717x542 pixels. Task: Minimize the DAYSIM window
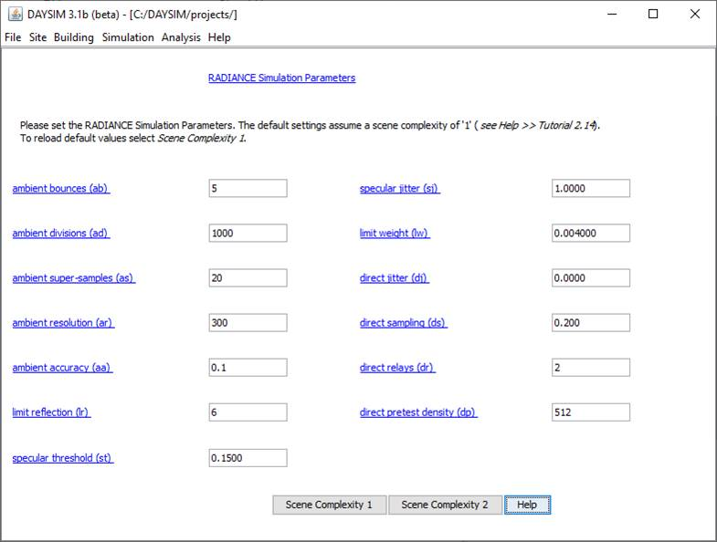click(x=612, y=15)
